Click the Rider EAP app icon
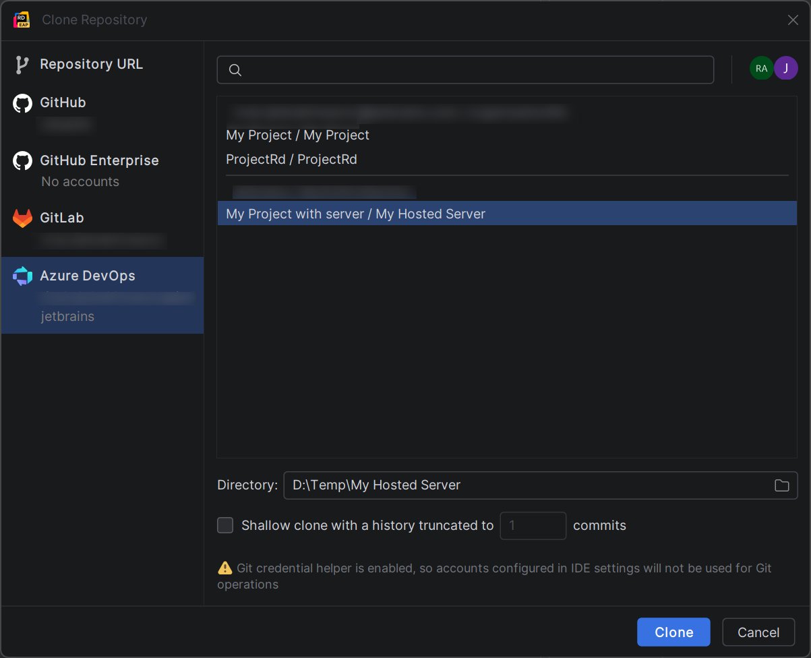811x658 pixels. pyautogui.click(x=22, y=20)
